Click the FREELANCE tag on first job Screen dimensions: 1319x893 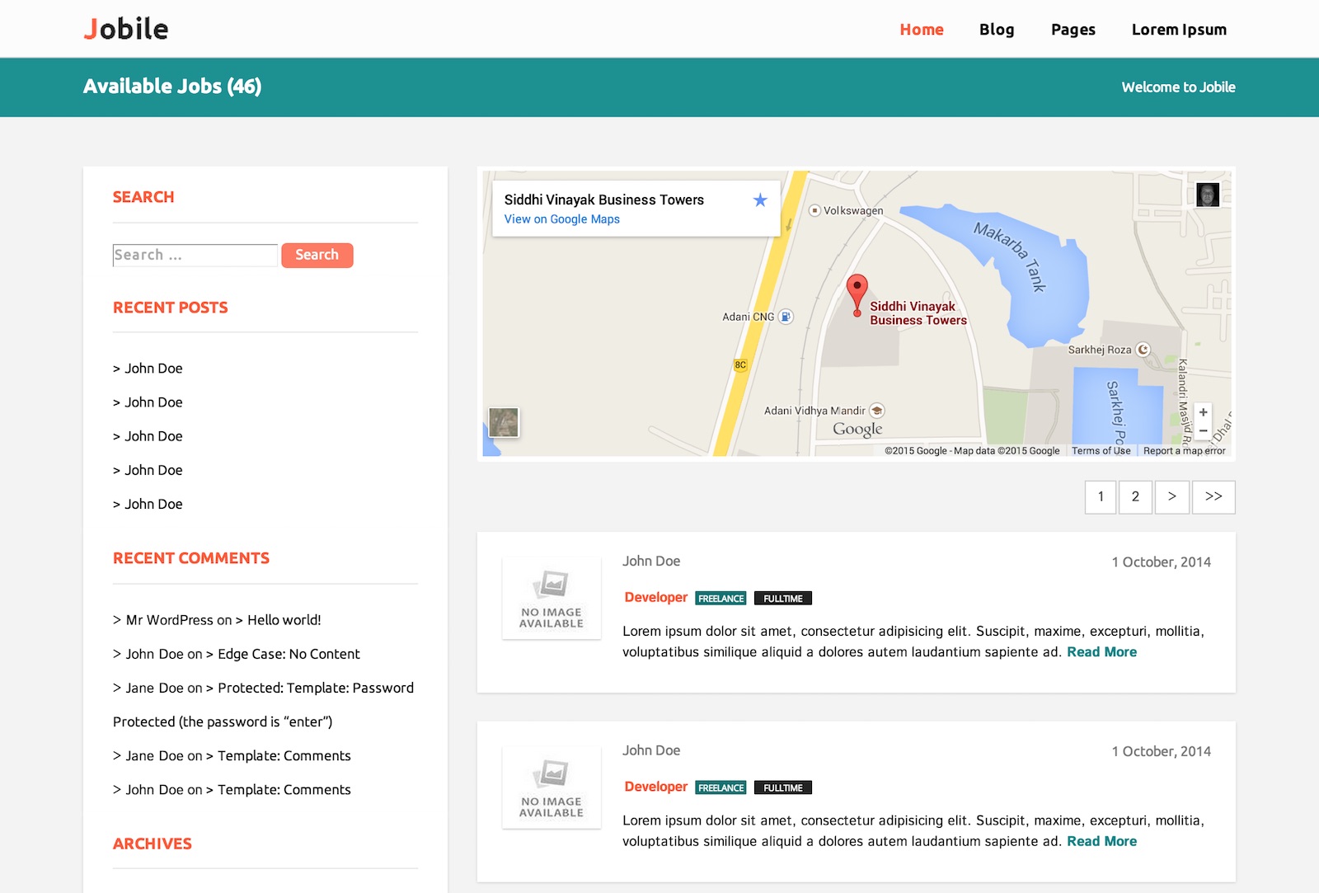721,599
